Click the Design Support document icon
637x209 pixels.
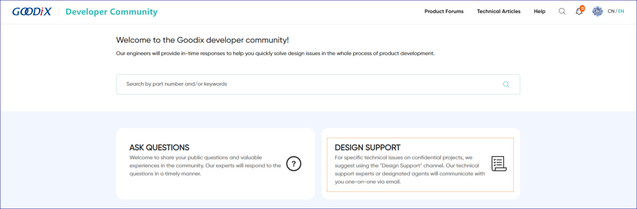click(499, 164)
